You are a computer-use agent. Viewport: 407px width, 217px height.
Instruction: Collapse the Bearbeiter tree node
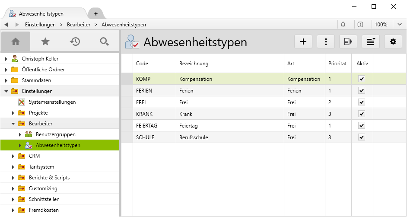point(13,124)
